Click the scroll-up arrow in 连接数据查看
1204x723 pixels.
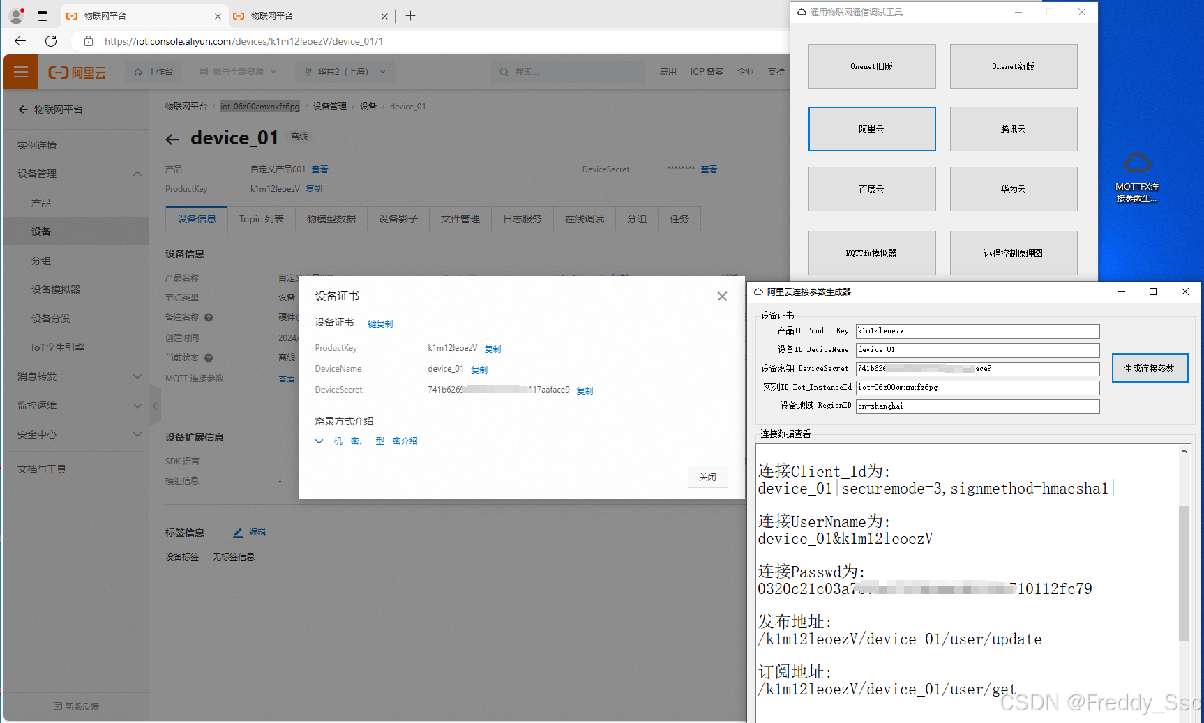point(1184,451)
